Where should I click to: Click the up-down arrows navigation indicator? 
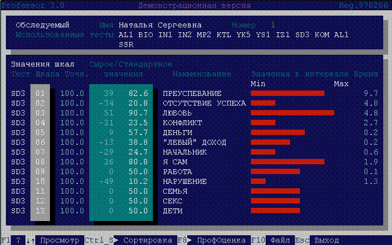[30, 241]
